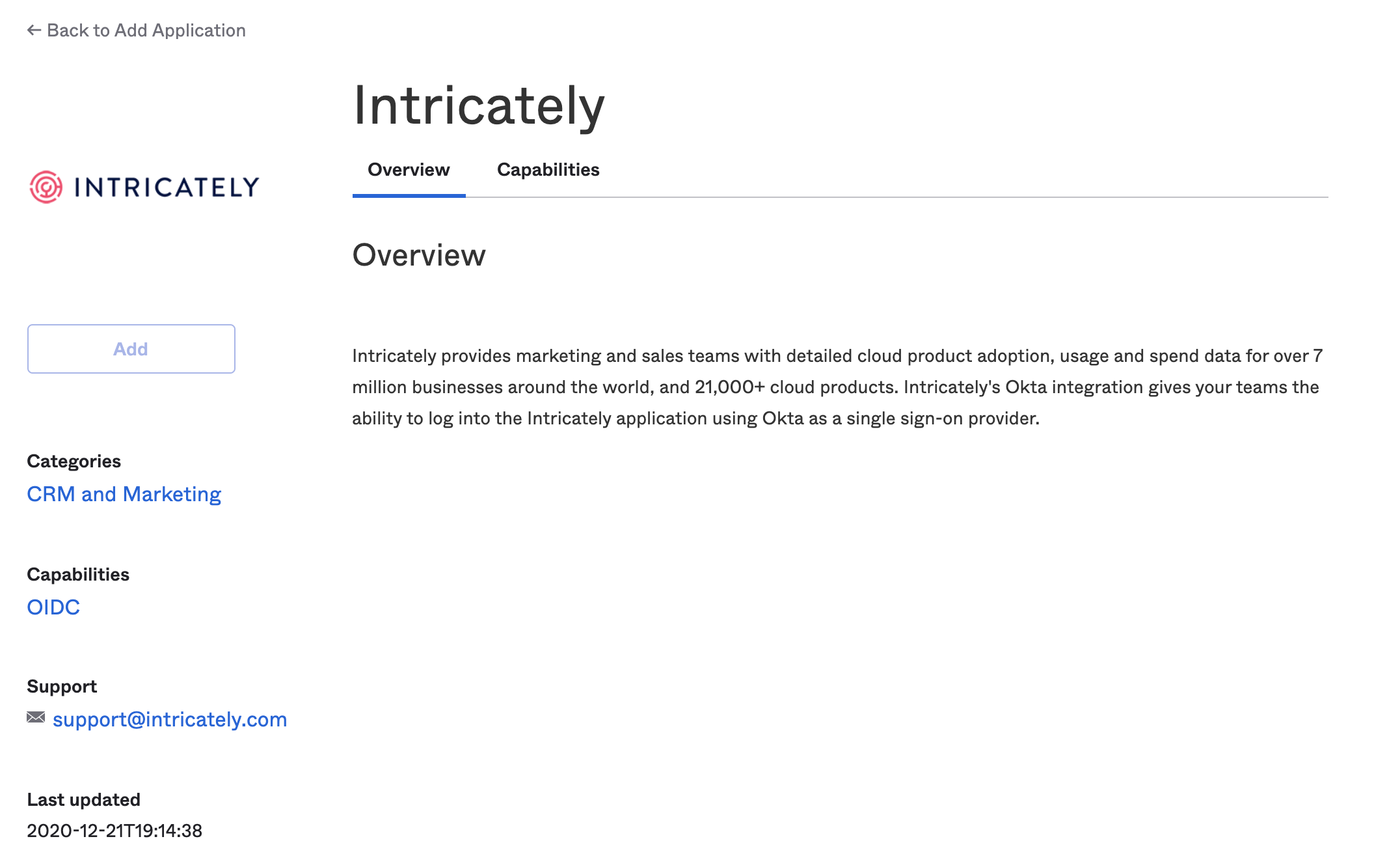Open CRM and Marketing category link
Viewport: 1374px width, 867px height.
pyautogui.click(x=124, y=494)
